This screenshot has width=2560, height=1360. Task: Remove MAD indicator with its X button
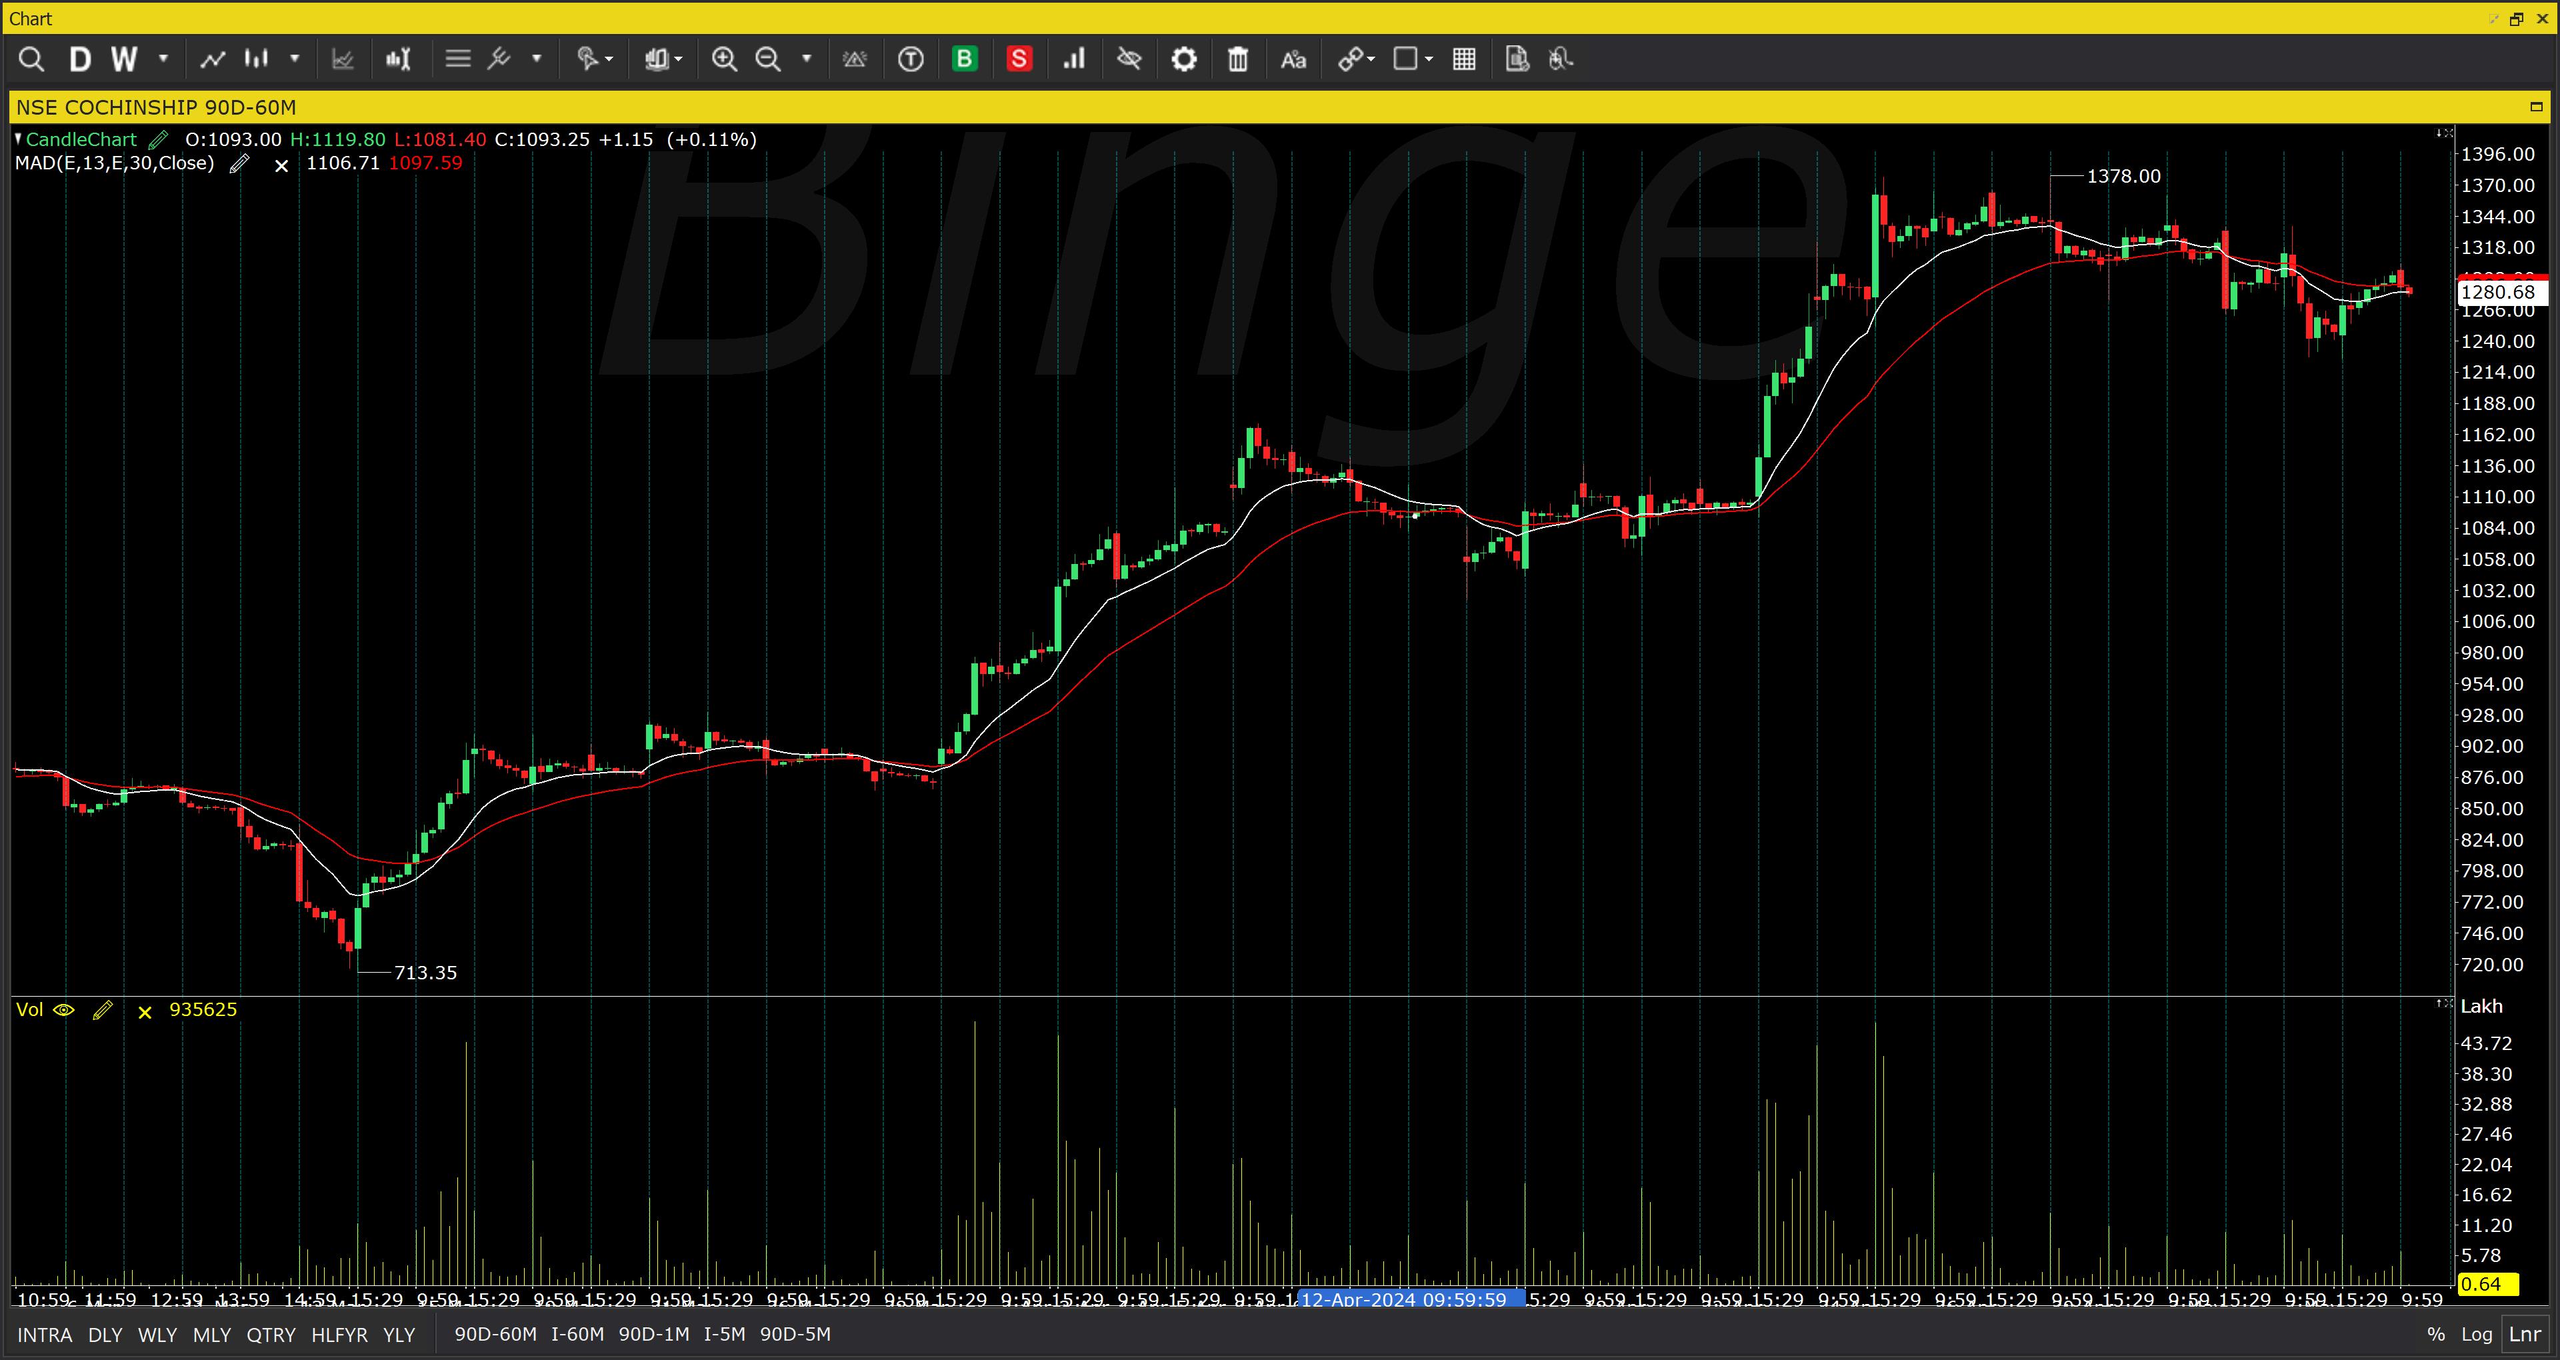point(281,165)
